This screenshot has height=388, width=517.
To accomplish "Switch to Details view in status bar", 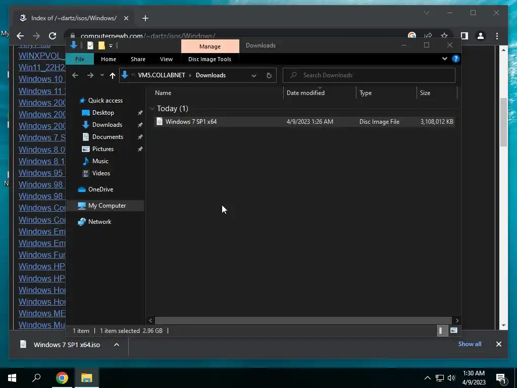I will [442, 330].
